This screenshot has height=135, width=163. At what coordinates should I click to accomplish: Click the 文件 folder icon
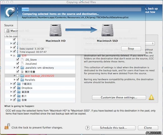[x=19, y=56]
